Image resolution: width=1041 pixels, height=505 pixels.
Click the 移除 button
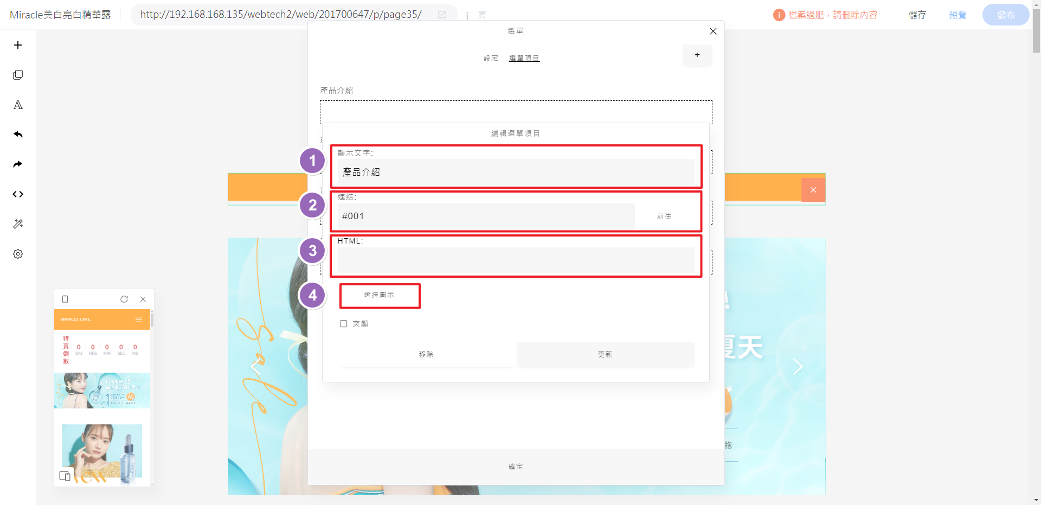click(x=426, y=354)
